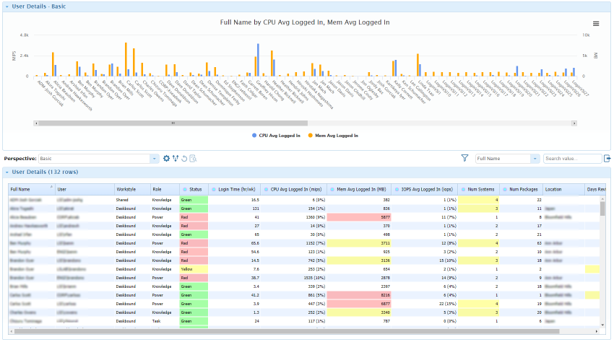Select the Yellow status cell
Screen dimensions: 614x342
(x=194, y=269)
